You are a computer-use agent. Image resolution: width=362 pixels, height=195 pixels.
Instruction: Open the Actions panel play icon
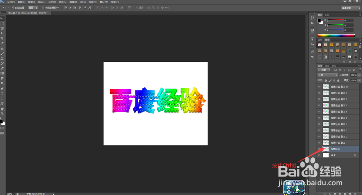(312, 23)
